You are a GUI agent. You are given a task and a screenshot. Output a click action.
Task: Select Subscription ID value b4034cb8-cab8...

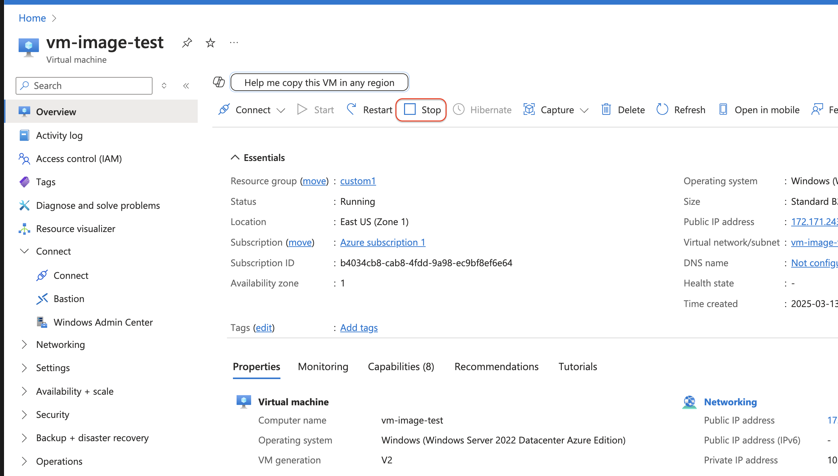pos(426,263)
